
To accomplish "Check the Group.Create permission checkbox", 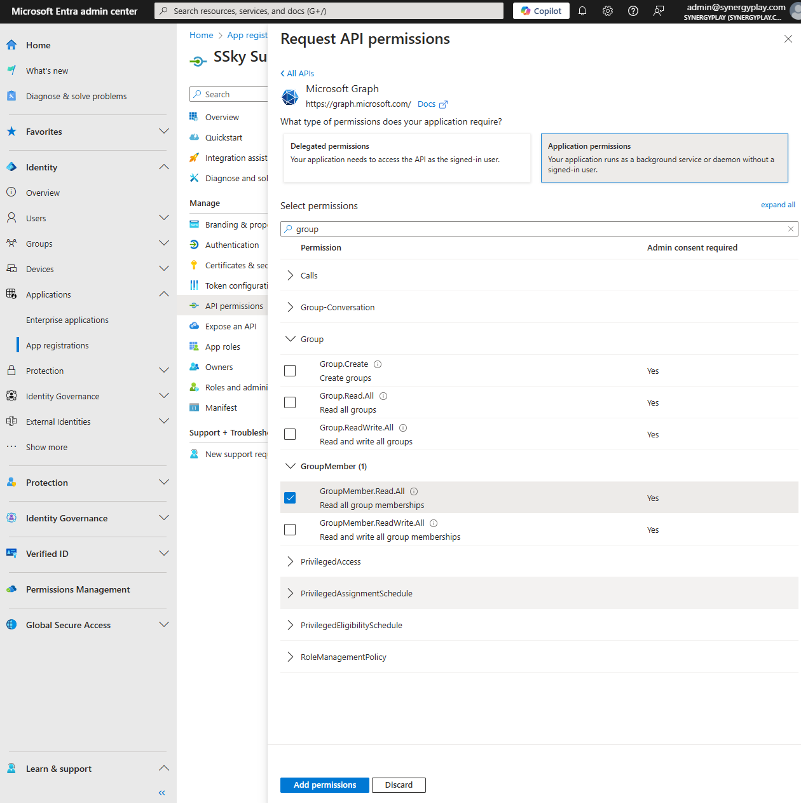I will [290, 371].
